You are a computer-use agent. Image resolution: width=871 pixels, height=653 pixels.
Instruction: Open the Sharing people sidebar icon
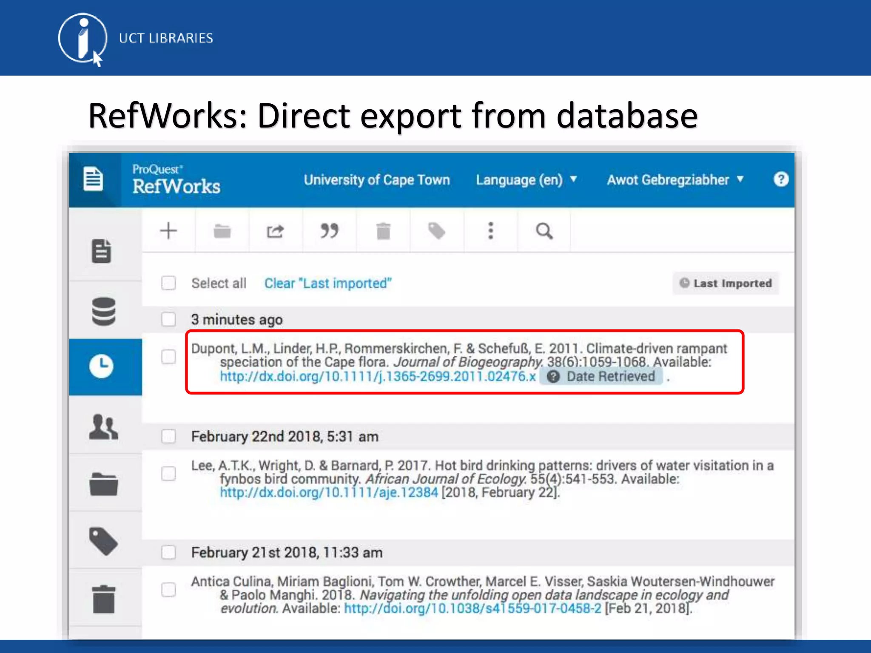(103, 426)
